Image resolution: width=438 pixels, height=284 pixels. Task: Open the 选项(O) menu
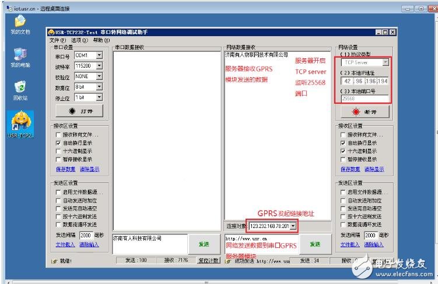coord(79,40)
